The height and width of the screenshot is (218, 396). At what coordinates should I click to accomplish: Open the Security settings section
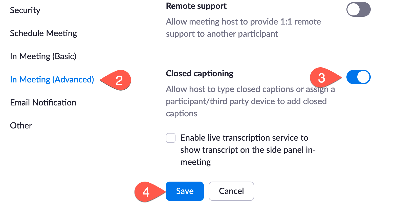(x=25, y=10)
